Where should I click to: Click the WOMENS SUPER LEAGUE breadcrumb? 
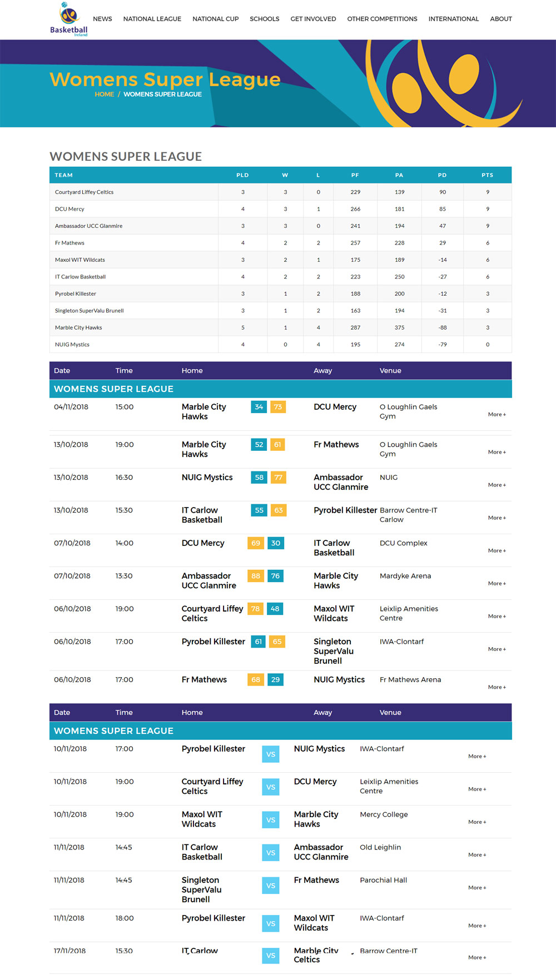coord(162,95)
